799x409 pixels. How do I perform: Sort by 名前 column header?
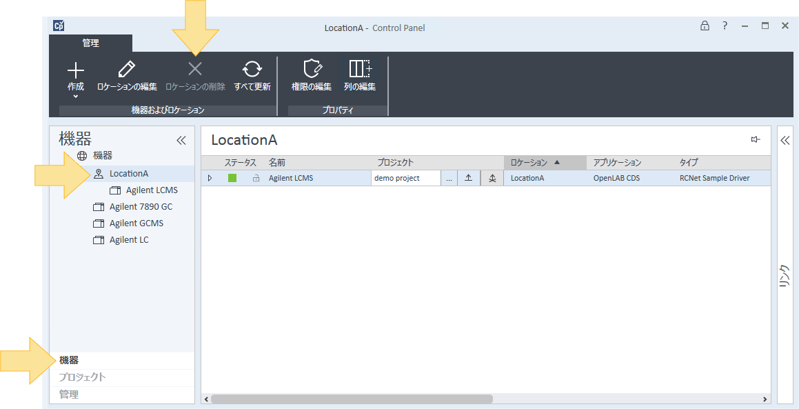pos(277,163)
